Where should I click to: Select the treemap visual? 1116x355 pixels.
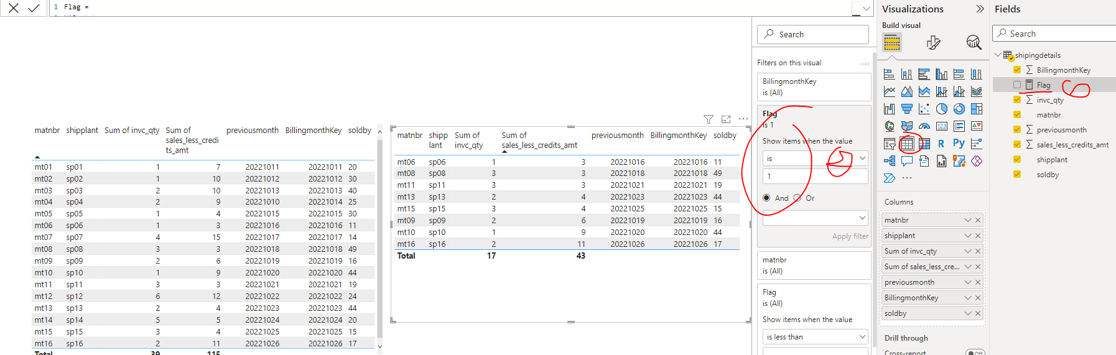tap(977, 109)
